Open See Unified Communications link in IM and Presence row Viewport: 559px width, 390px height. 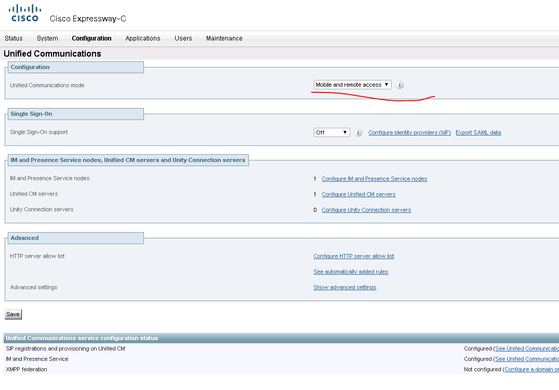pyautogui.click(x=527, y=359)
